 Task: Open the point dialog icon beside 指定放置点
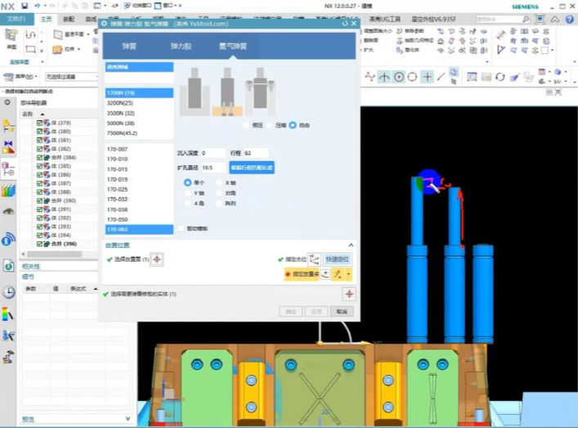(325, 274)
